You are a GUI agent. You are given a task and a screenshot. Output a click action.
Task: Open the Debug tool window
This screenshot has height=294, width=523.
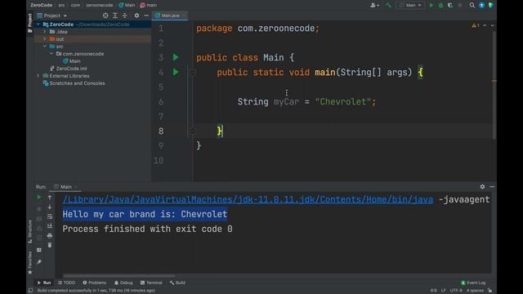click(x=123, y=283)
